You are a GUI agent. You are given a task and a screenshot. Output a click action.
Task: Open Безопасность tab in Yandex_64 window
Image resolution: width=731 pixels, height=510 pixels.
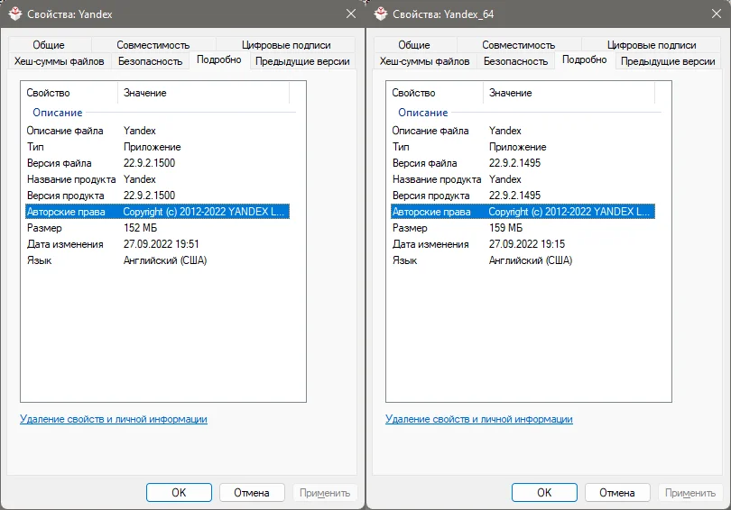point(515,61)
